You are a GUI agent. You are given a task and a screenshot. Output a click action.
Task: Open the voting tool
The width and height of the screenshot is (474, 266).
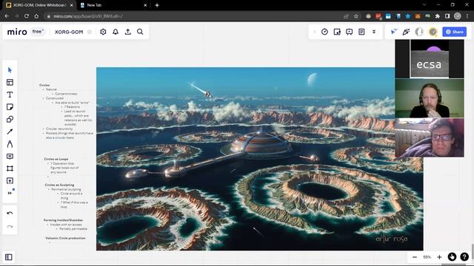click(x=337, y=32)
